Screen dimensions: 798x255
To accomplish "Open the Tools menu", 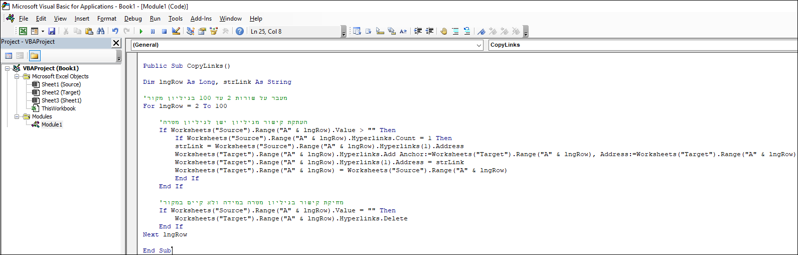I will (175, 19).
